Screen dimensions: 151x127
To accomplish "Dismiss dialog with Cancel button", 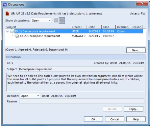I will coord(115,119).
